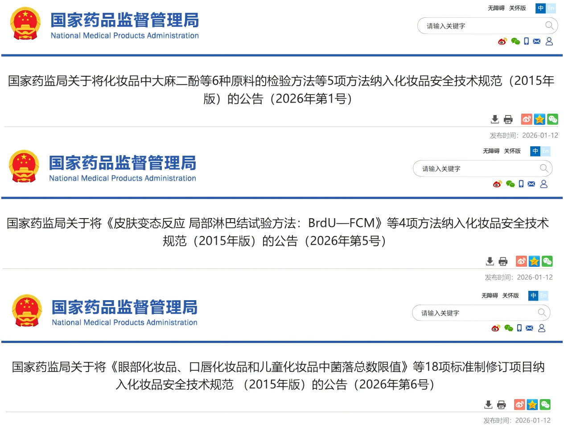
Task: Select 中 language option above 第5号 announcement
Action: pyautogui.click(x=535, y=151)
